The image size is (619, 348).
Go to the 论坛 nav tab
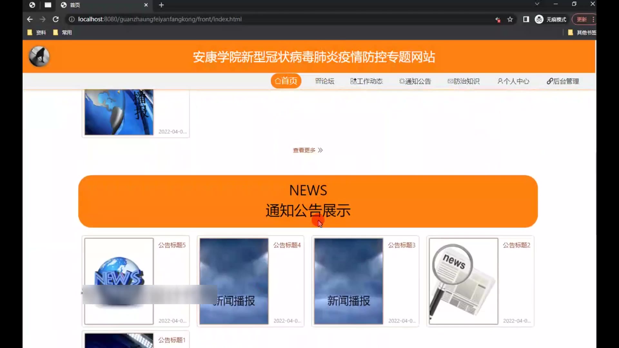tap(325, 81)
